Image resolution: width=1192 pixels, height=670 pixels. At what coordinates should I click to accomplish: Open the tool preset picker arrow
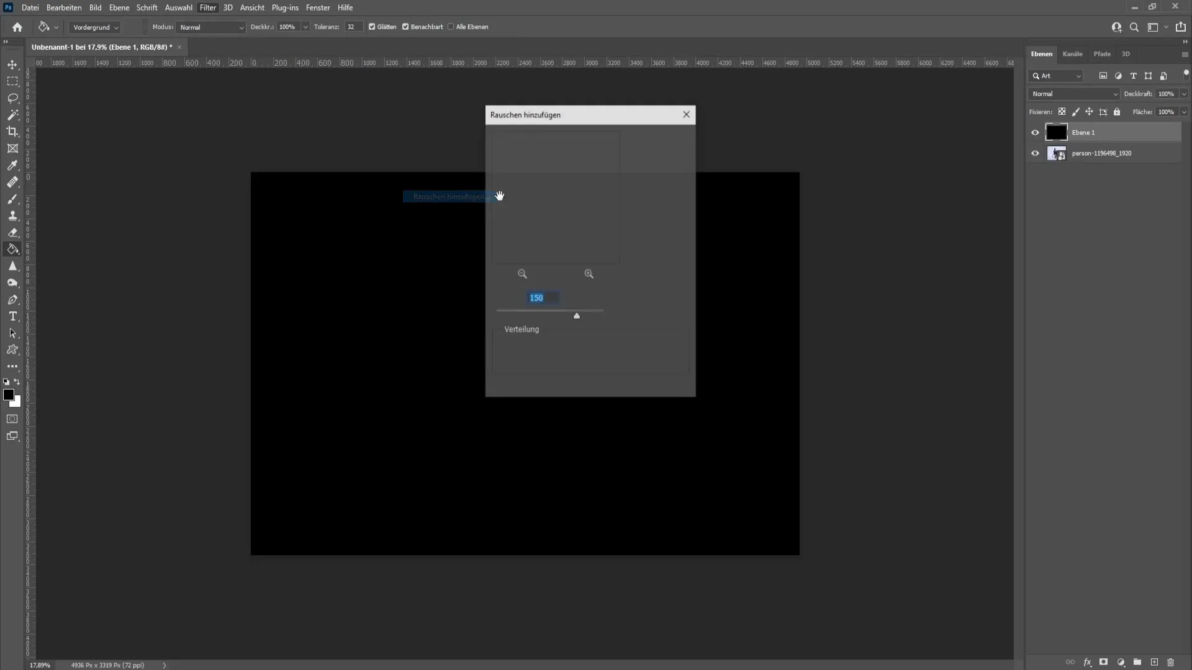click(56, 27)
